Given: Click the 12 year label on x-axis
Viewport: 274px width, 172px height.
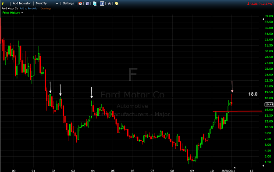Looking at the screenshot, I should tap(252, 171).
